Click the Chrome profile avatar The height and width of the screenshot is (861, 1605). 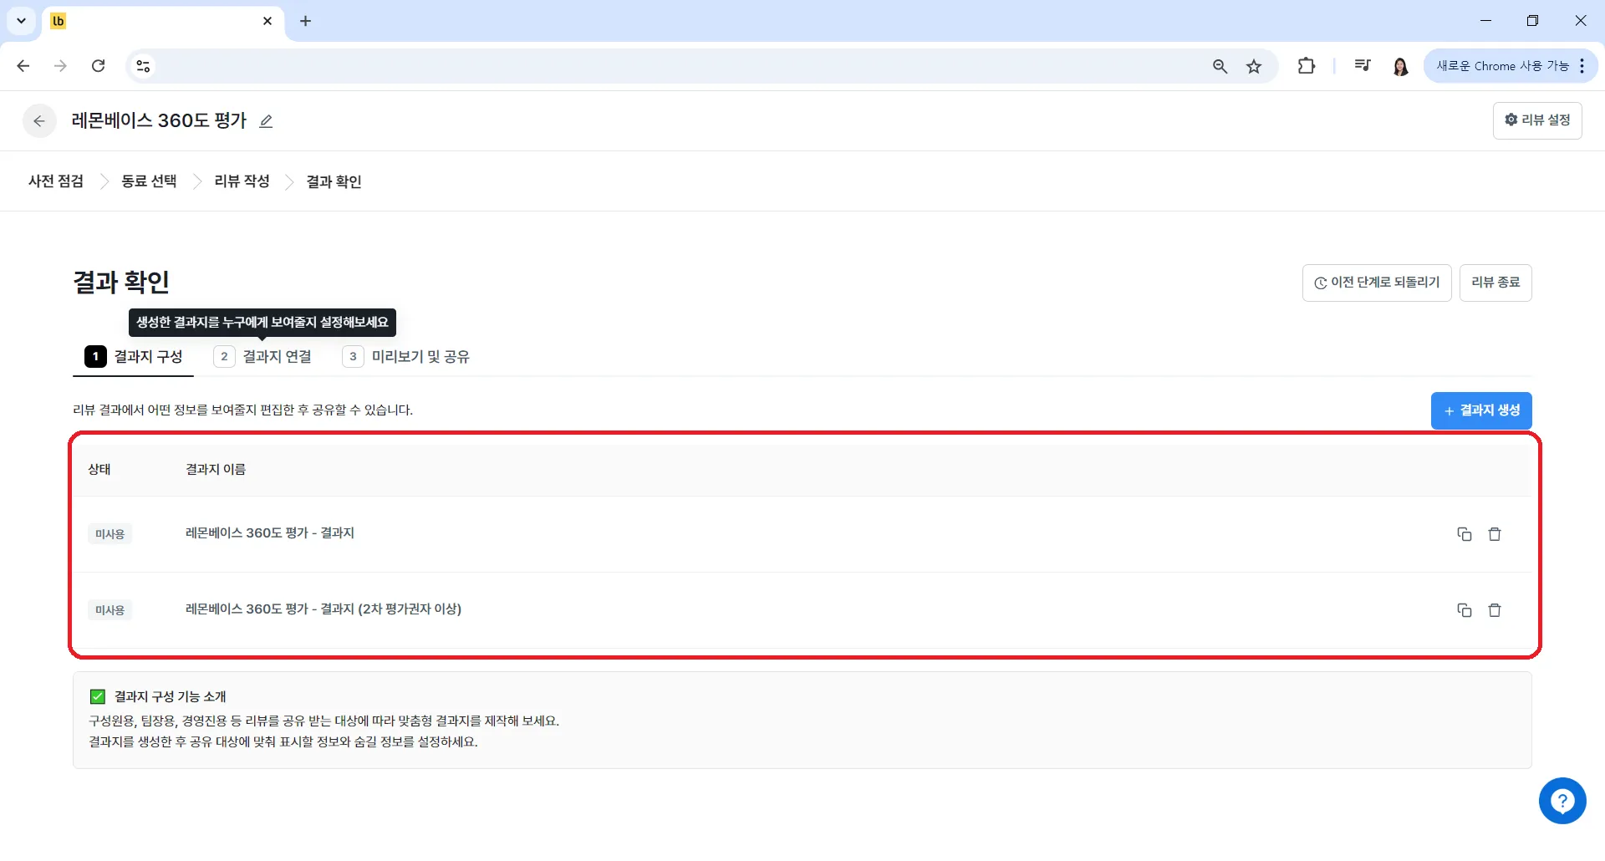coord(1400,66)
